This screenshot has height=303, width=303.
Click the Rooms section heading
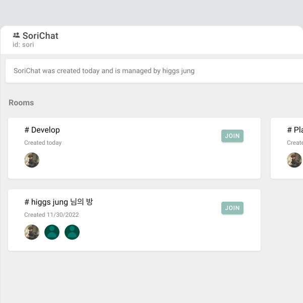click(21, 103)
